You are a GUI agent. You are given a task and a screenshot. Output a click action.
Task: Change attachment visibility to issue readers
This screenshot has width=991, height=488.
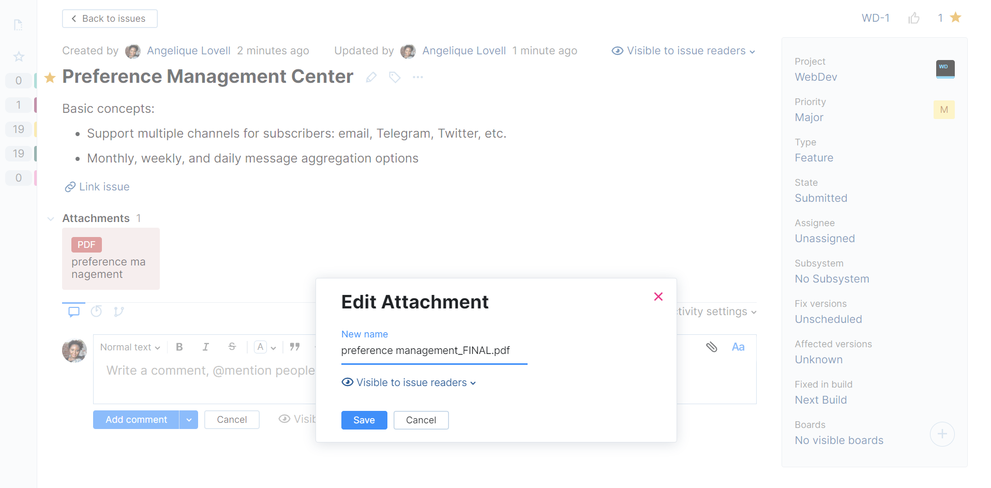coord(409,382)
